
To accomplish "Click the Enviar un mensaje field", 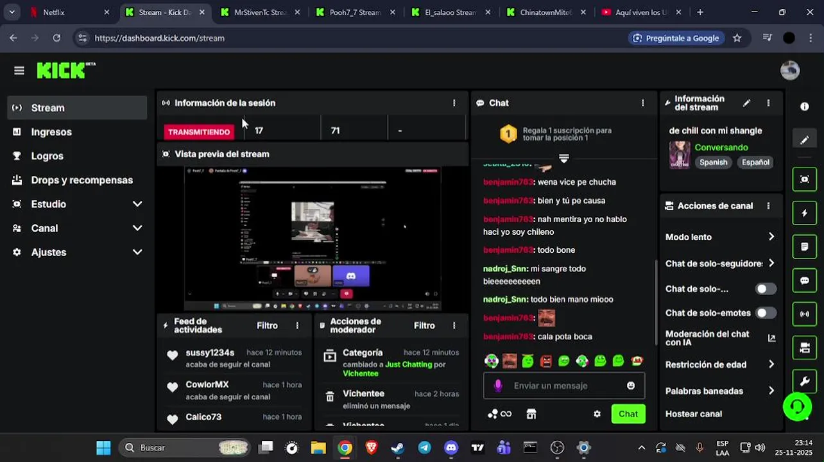I will (564, 386).
